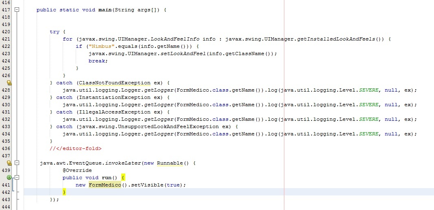Click "info.getClassName()" on line 423
This screenshot has width=434, height=210.
tap(240, 54)
